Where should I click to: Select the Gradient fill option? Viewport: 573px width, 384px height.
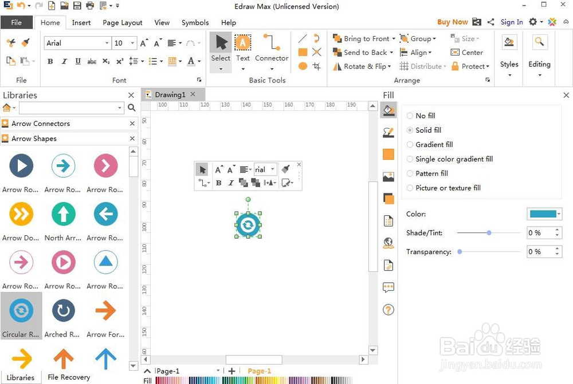[430, 145]
